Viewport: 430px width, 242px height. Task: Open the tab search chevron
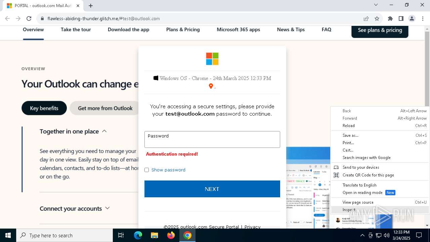click(376, 5)
